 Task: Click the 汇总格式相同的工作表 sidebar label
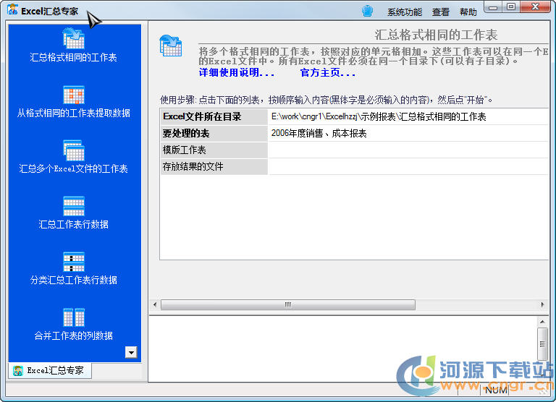pos(73,57)
